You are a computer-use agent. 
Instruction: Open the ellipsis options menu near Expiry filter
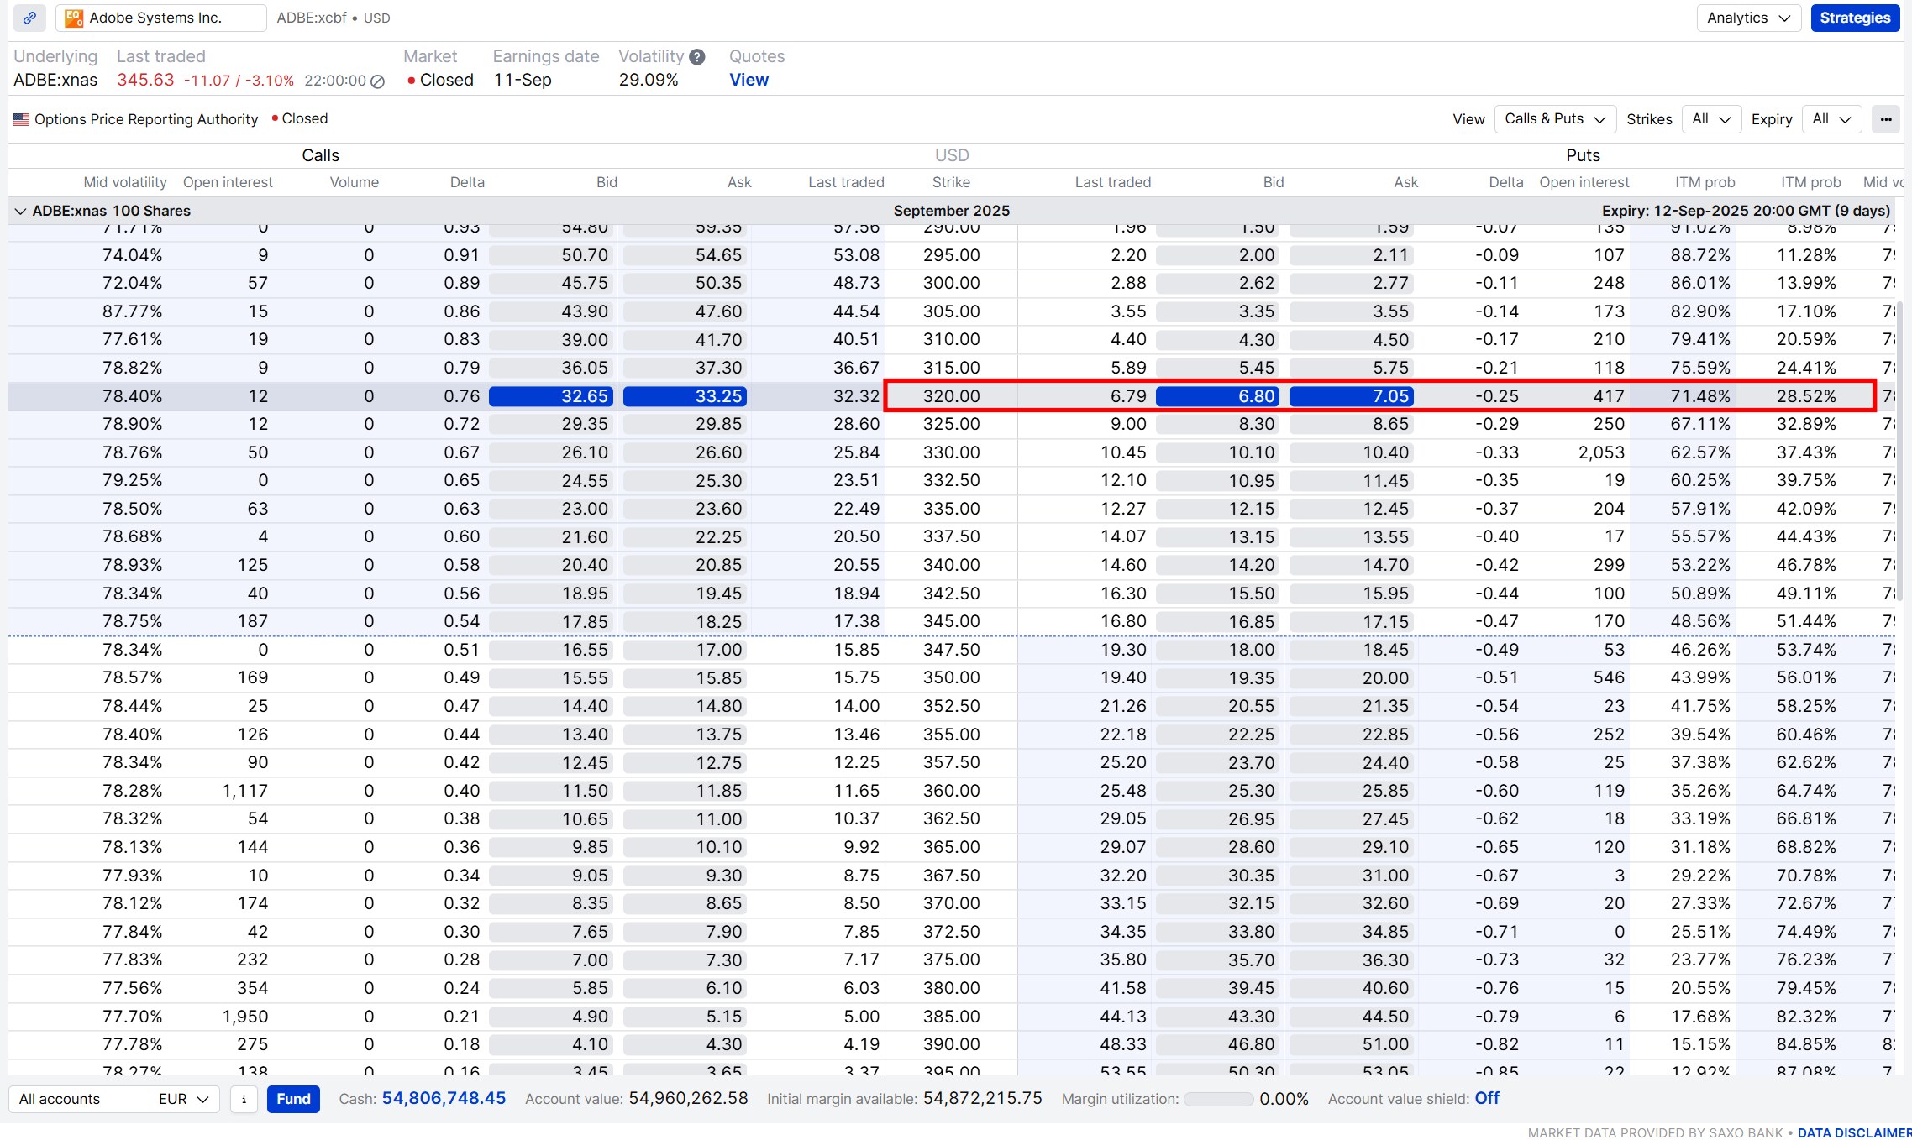pos(1884,119)
